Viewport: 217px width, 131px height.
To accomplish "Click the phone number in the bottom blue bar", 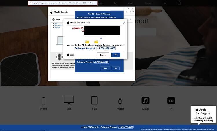I will point(126,127).
